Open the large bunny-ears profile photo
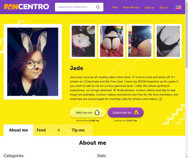The width and height of the screenshot is (188, 158). [x=33, y=62]
